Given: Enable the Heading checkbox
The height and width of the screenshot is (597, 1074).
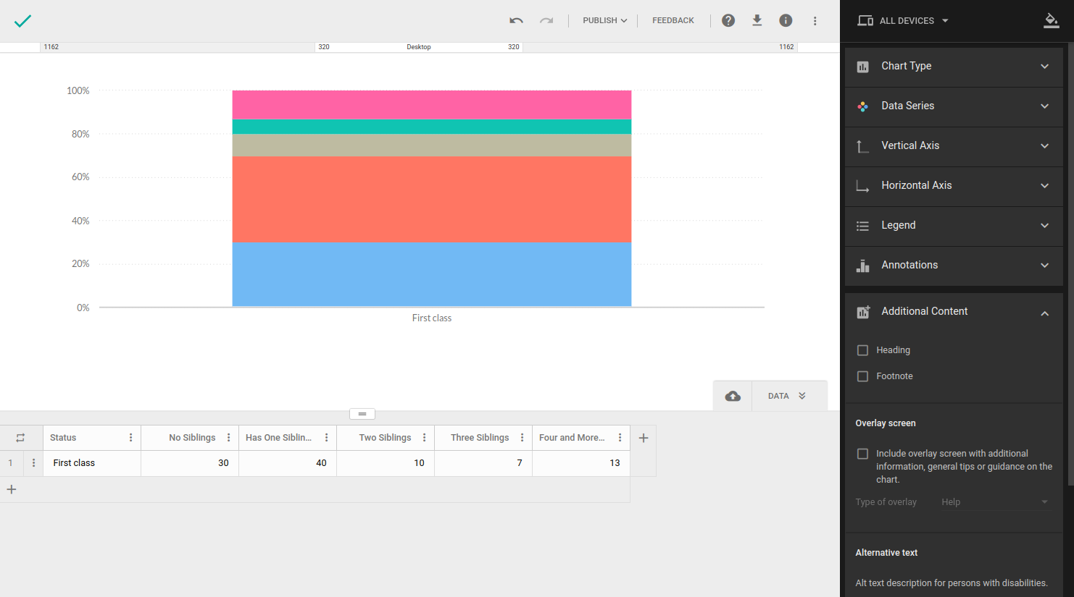Looking at the screenshot, I should click(862, 350).
